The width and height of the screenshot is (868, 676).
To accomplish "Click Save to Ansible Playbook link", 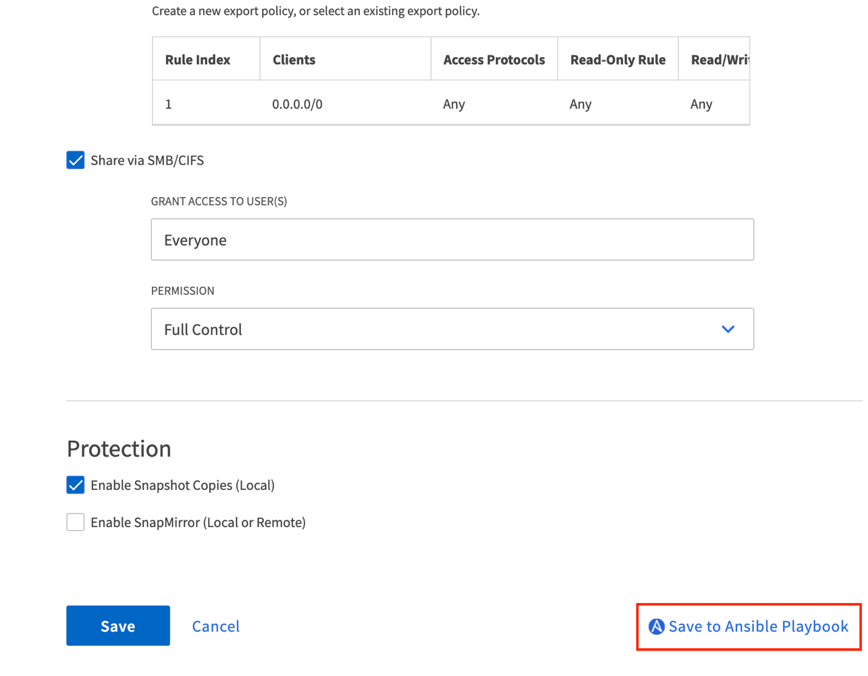I will pyautogui.click(x=758, y=626).
